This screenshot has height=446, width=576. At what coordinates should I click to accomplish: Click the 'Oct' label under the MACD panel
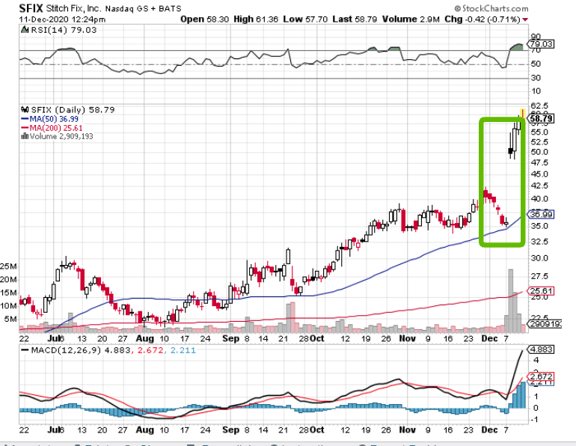coord(317,430)
